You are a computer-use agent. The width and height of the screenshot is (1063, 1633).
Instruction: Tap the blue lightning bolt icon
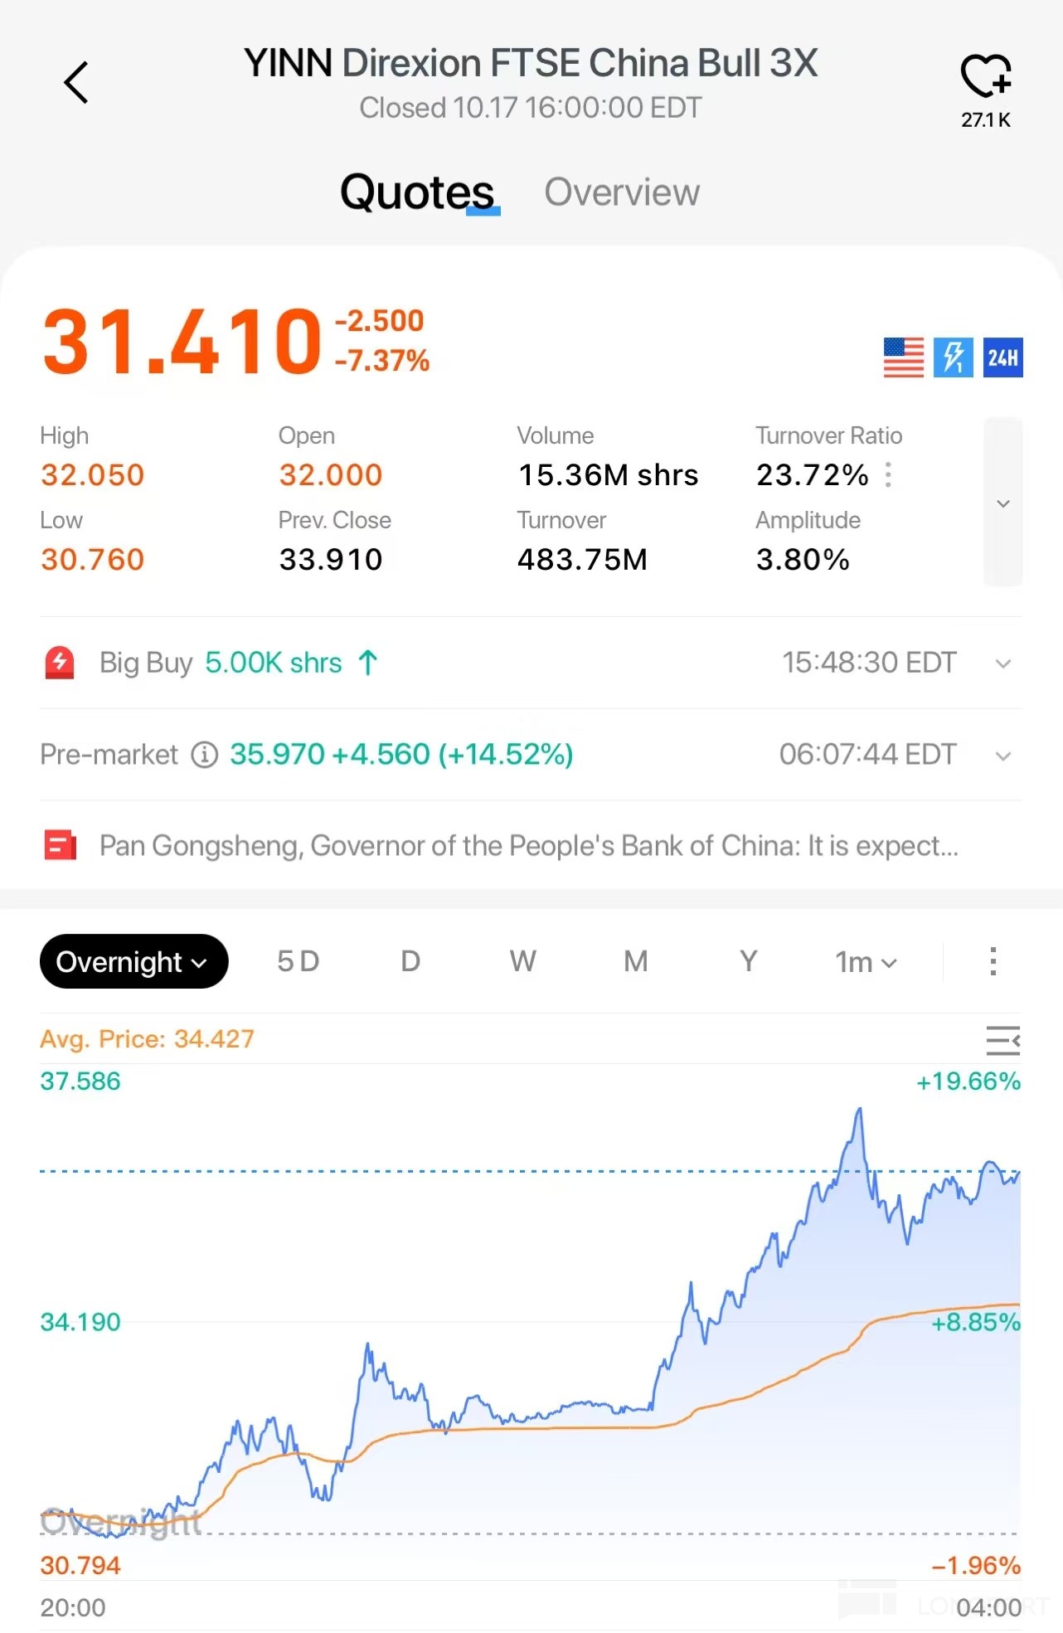(953, 357)
